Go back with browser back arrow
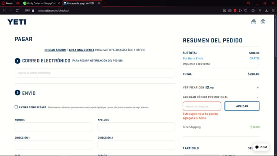The height and width of the screenshot is (156, 277). [x=4, y=10]
